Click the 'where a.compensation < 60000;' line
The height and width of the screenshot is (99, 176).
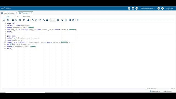pos(22,46)
